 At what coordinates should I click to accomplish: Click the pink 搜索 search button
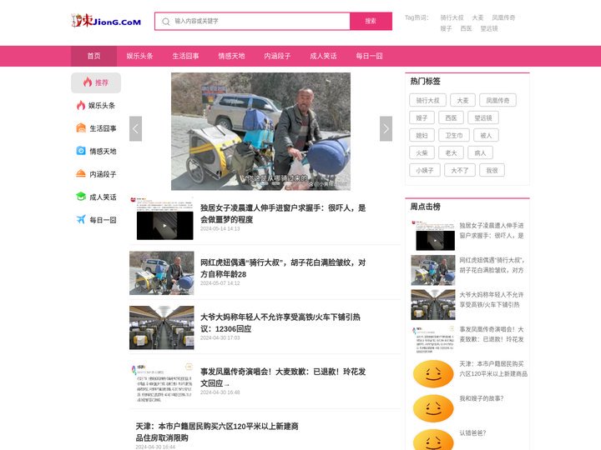click(x=371, y=21)
